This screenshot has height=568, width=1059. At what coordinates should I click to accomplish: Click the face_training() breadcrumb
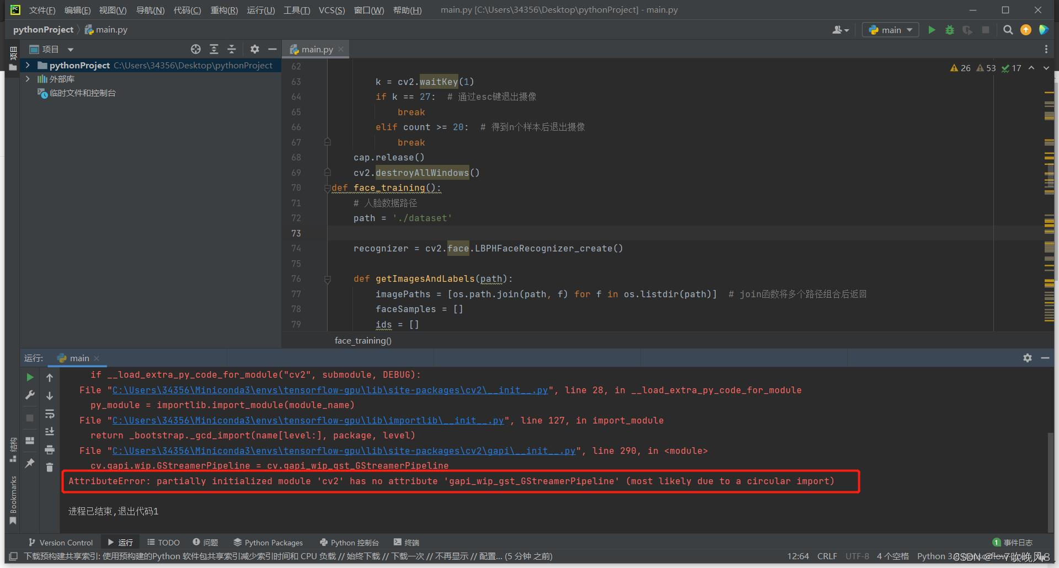pos(363,340)
